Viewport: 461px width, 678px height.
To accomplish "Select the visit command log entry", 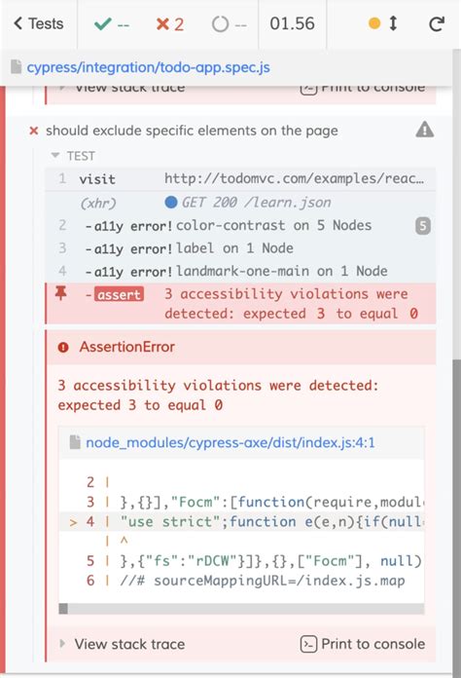I will pos(240,179).
